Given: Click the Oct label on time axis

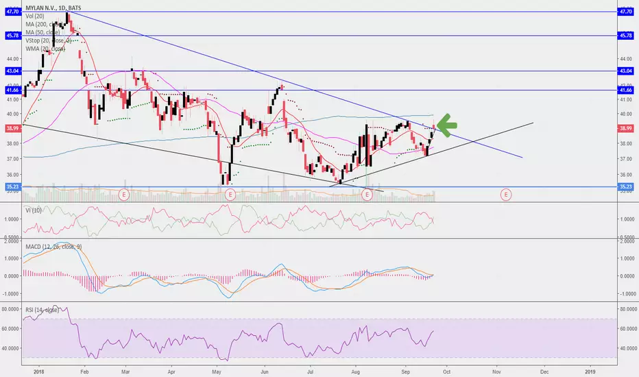Looking at the screenshot, I should [x=446, y=372].
